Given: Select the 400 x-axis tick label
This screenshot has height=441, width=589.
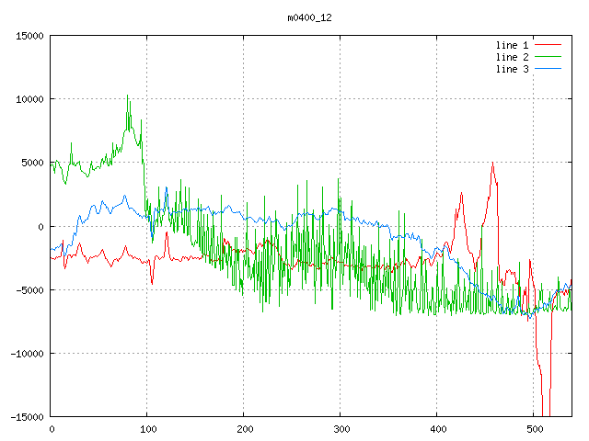Looking at the screenshot, I should point(437,428).
